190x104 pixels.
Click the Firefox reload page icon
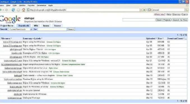click(x=13, y=10)
